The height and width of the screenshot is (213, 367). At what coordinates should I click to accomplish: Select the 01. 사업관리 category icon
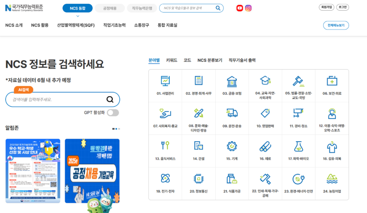point(165,81)
